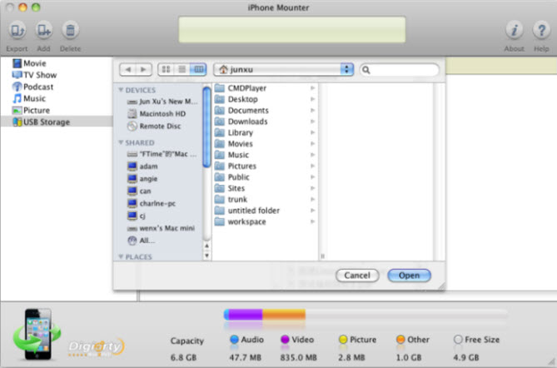
Task: Select shared computer cj
Action: pyautogui.click(x=137, y=216)
